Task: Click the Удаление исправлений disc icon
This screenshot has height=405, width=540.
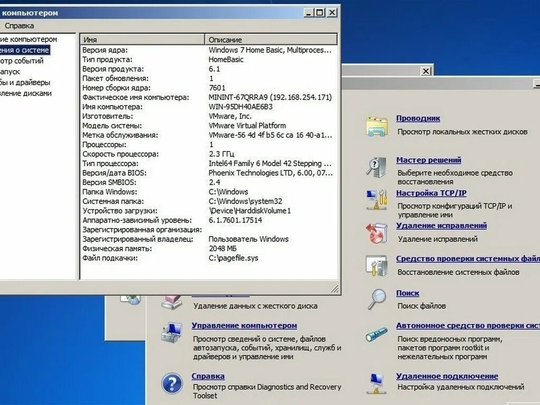Action: click(377, 233)
